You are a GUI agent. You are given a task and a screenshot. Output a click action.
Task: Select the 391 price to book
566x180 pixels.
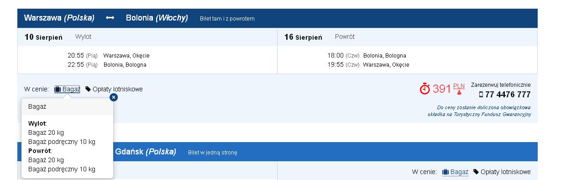pos(442,89)
